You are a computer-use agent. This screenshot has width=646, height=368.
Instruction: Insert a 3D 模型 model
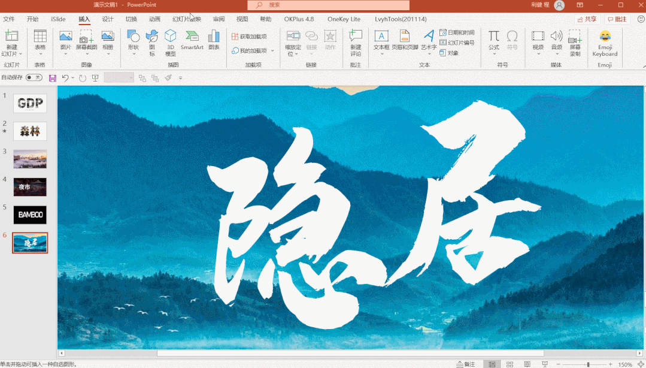point(171,43)
